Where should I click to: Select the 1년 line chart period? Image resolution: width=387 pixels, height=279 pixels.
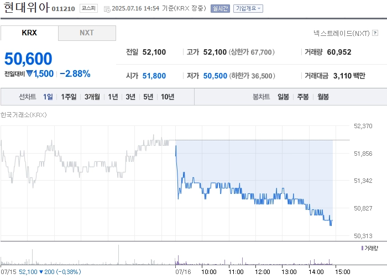click(x=113, y=97)
